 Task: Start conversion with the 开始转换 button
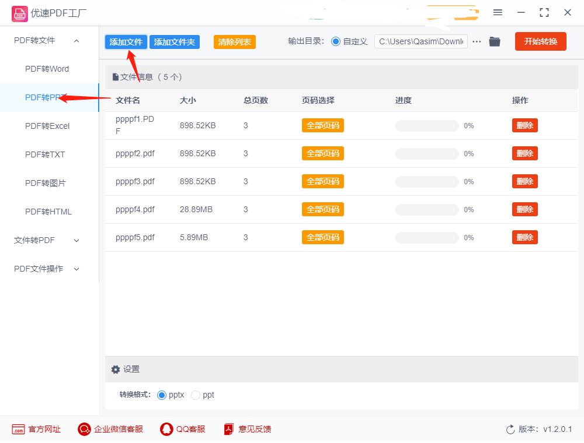(540, 41)
